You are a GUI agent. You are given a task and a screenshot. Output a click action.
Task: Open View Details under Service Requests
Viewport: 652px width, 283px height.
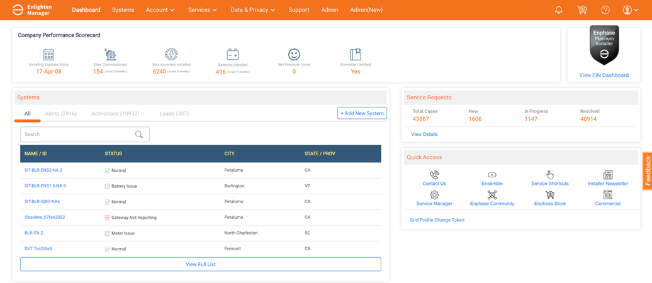click(x=424, y=134)
